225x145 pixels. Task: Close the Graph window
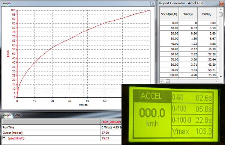(x=153, y=3)
